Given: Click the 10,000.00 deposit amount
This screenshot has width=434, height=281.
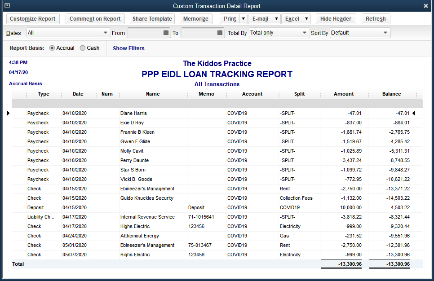Looking at the screenshot, I should click(x=351, y=207).
